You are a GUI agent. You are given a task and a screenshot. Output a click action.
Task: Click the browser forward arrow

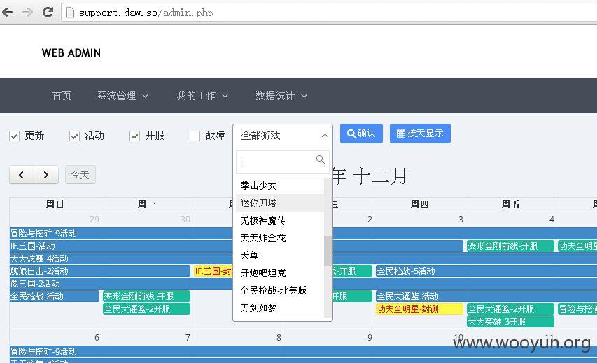point(27,12)
